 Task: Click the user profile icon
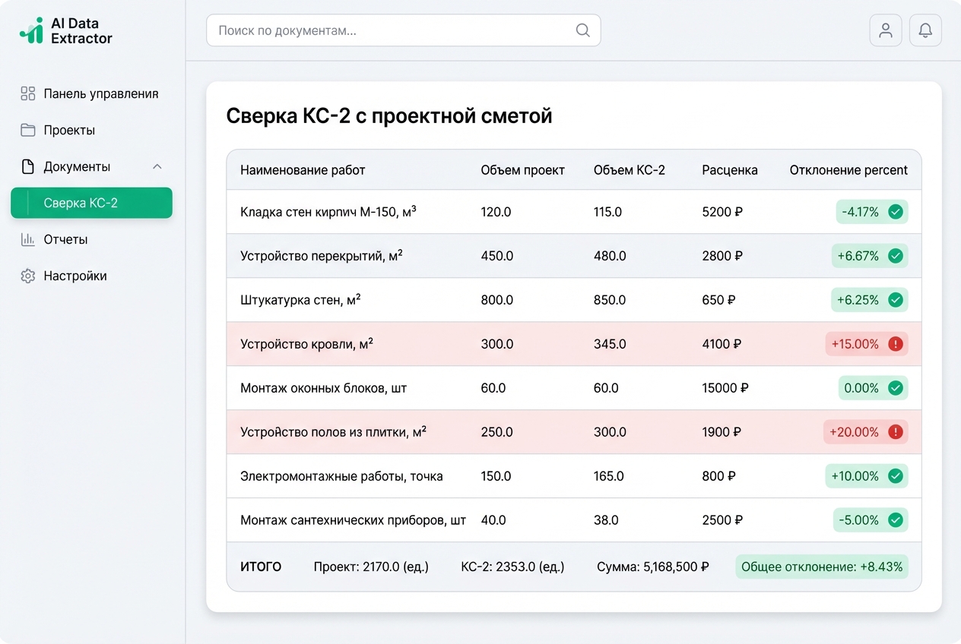[885, 30]
